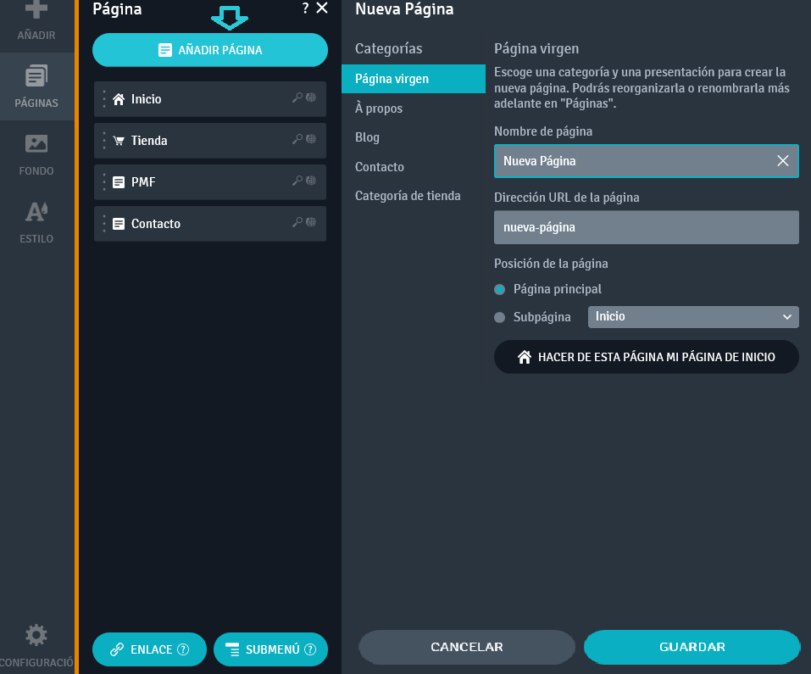Grab the drag handle of PMF row
The height and width of the screenshot is (674, 811).
click(104, 182)
